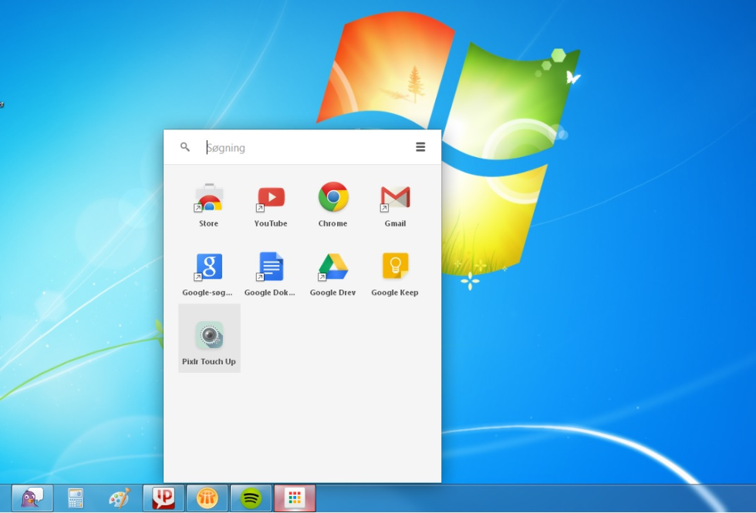Open the Calculator from the taskbar
756x513 pixels.
(x=76, y=498)
